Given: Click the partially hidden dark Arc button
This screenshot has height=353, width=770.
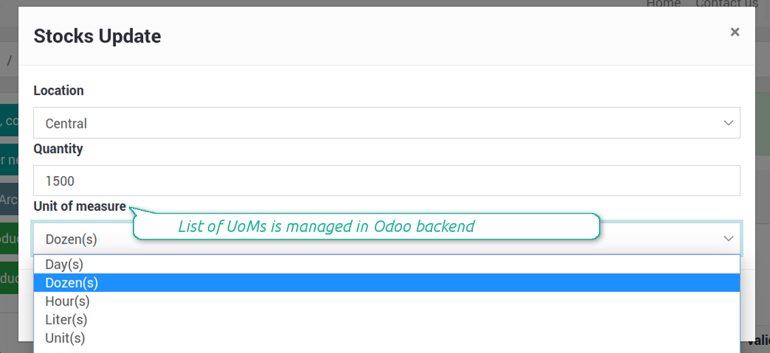Looking at the screenshot, I should coord(9,200).
